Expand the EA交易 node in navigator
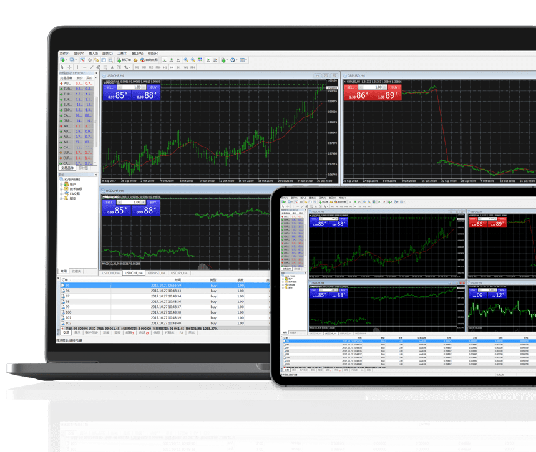 click(62, 194)
